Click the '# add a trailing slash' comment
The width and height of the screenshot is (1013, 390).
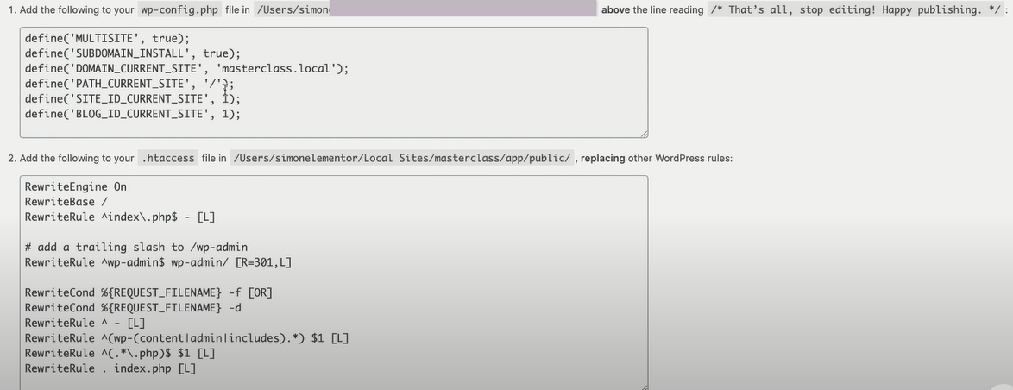136,248
